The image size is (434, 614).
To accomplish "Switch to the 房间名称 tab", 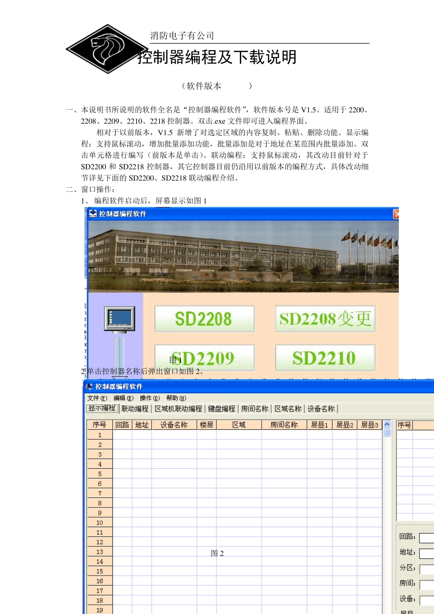I will pyautogui.click(x=255, y=409).
